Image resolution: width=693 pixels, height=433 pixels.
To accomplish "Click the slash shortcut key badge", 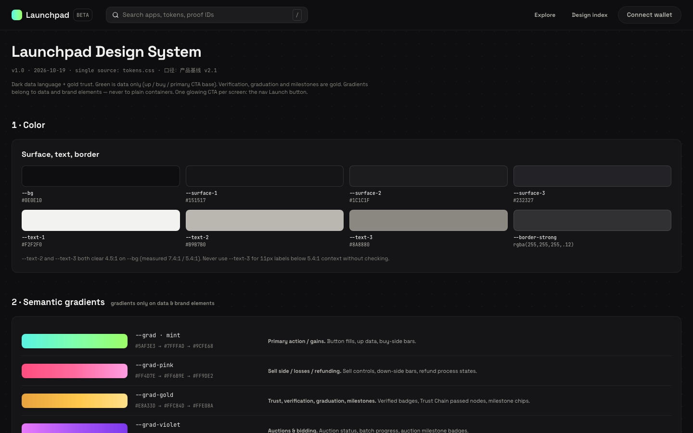I will coord(297,15).
